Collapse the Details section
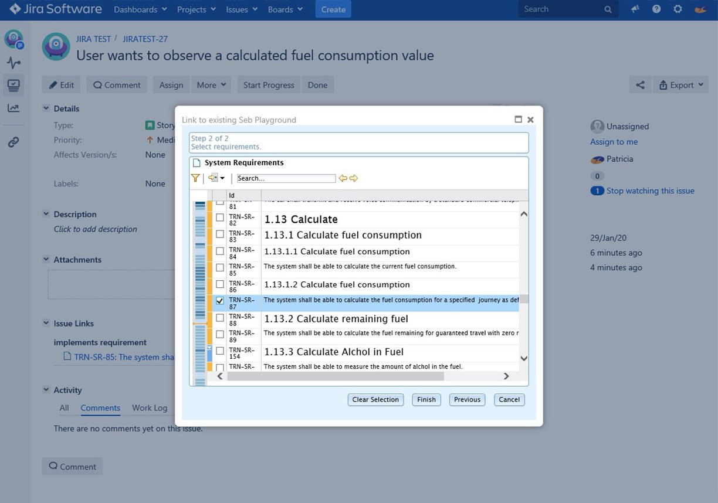 point(46,108)
